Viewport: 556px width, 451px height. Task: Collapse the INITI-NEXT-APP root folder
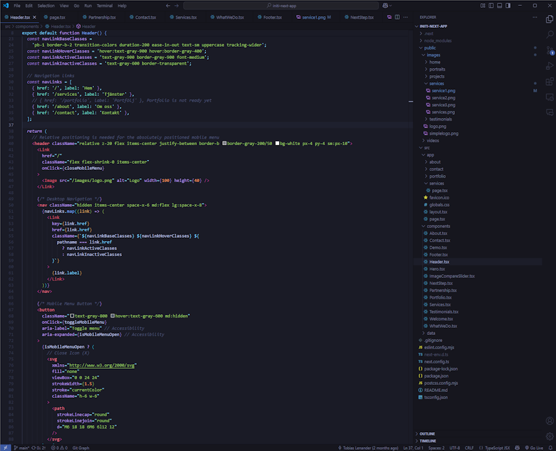(478, 26)
